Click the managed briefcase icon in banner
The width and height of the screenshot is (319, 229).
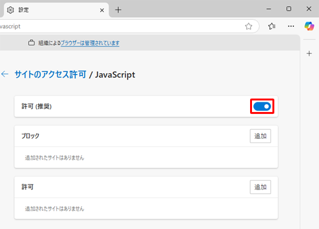[x=31, y=43]
